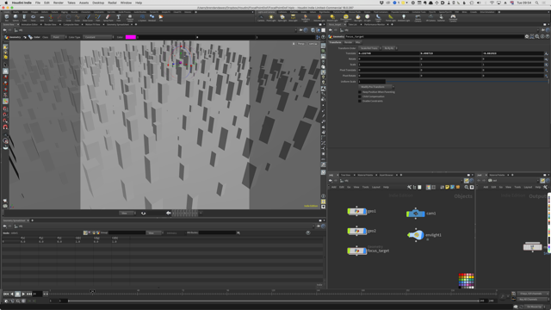Click the play button on timeline
The height and width of the screenshot is (310, 551).
23,294
